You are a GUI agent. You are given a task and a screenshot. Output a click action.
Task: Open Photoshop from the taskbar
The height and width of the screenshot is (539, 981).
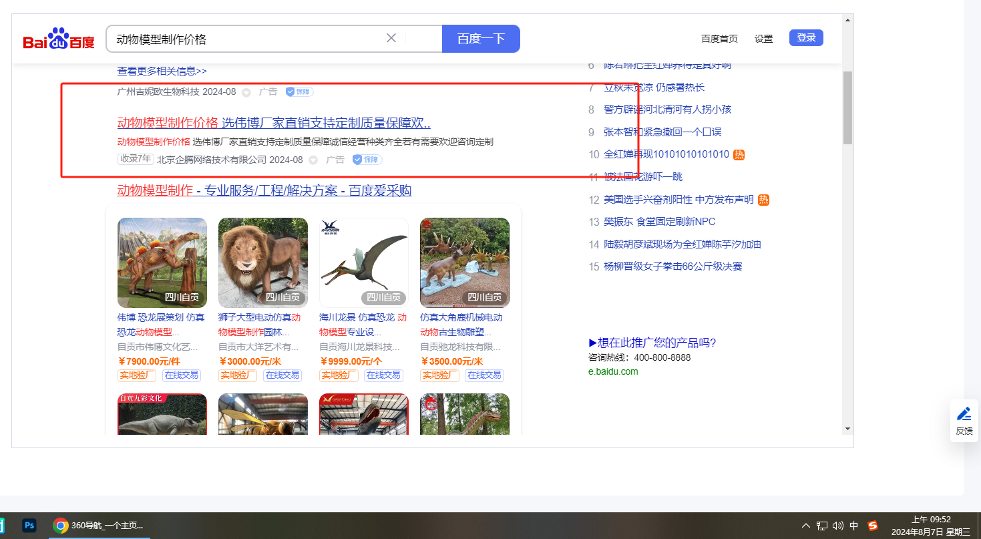point(29,526)
